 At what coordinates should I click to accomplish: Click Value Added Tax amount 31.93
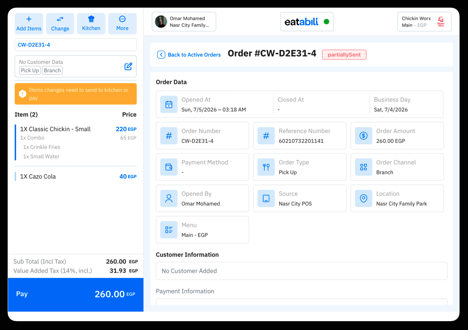[118, 271]
